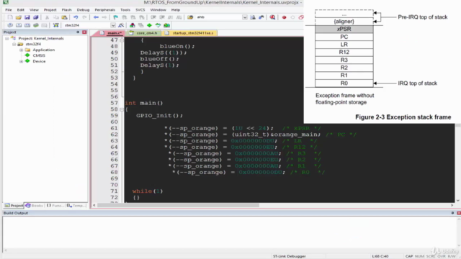The width and height of the screenshot is (461, 259).
Task: Expand the Device component node
Action: tap(21, 61)
